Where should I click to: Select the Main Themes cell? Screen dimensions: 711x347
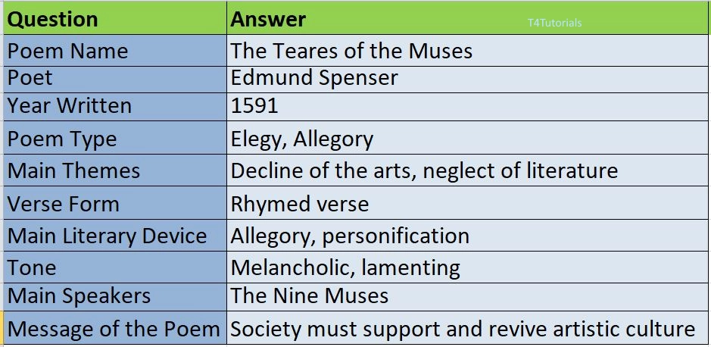[115, 170]
